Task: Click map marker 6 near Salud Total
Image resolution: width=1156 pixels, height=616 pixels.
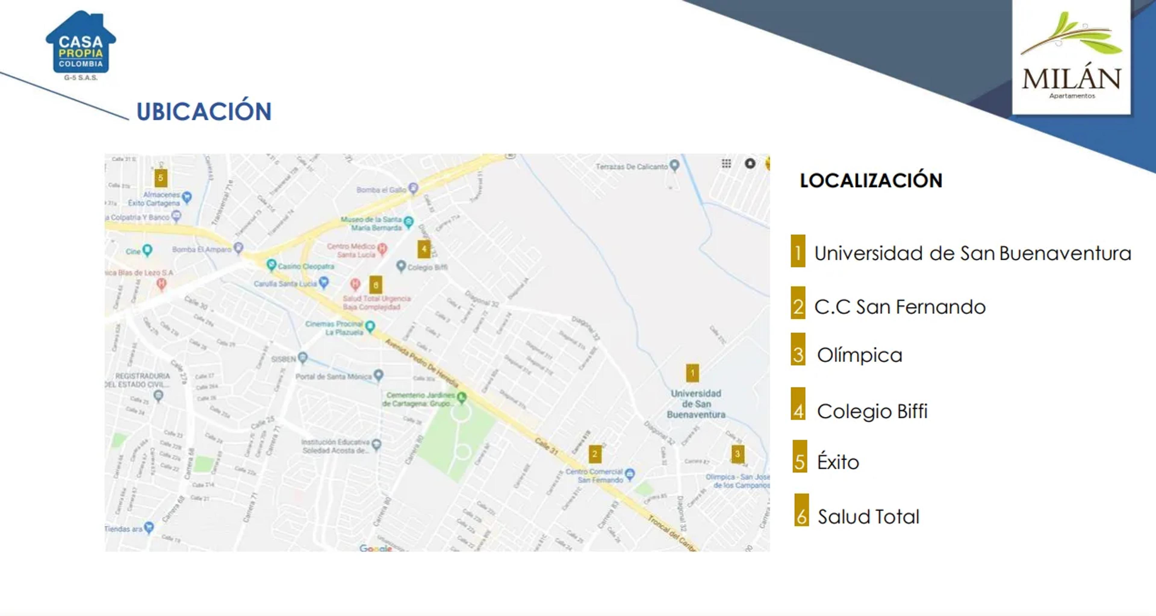Action: [x=376, y=284]
